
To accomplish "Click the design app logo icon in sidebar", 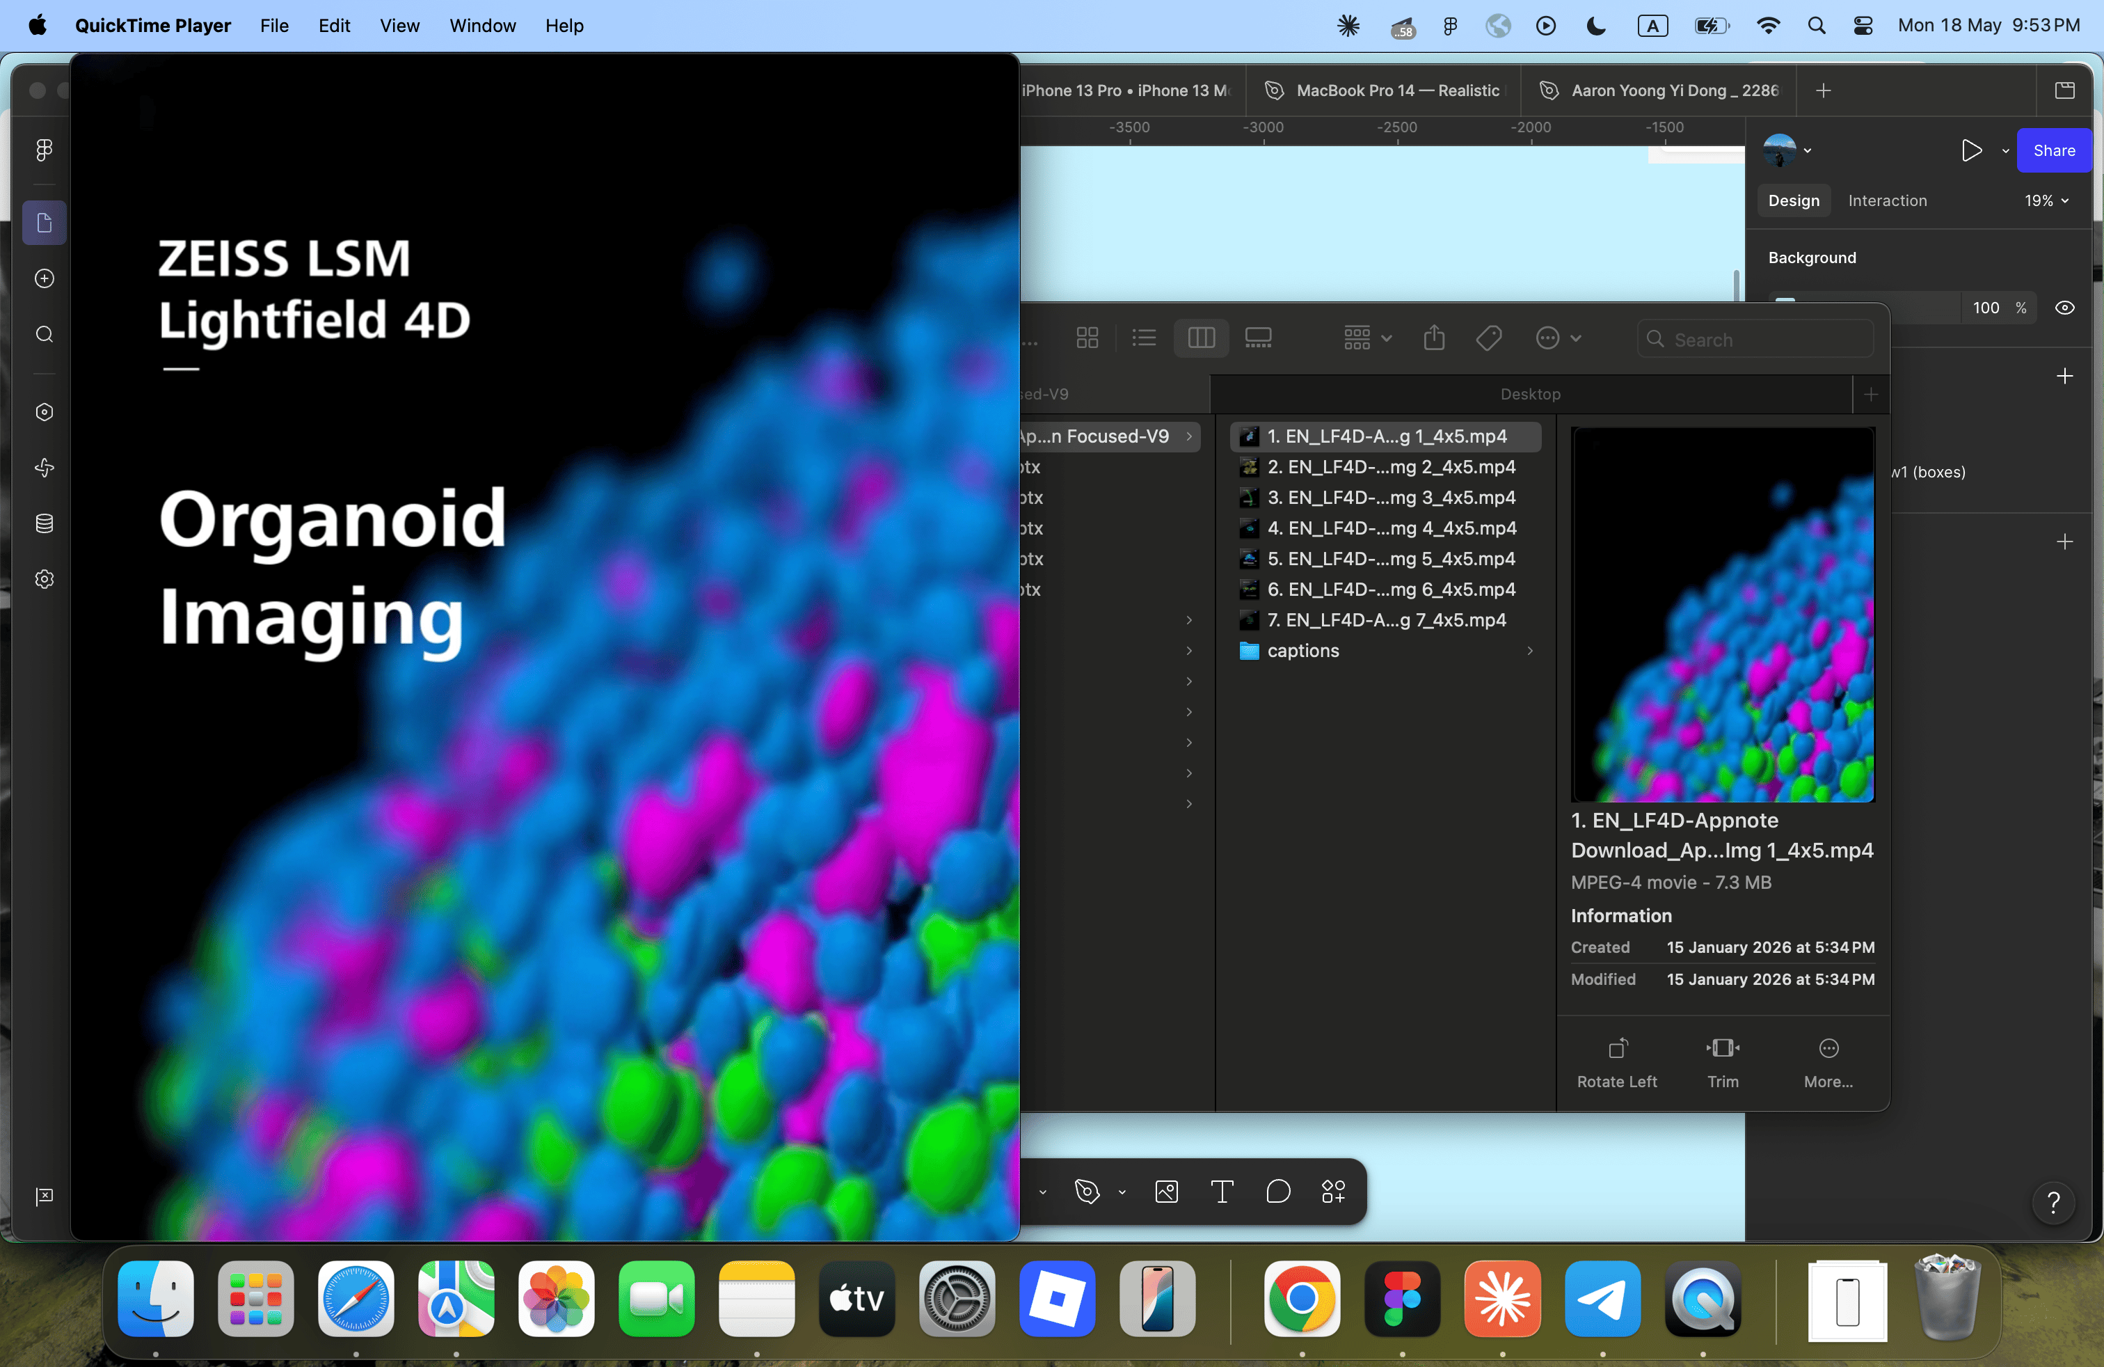I will click(45, 150).
